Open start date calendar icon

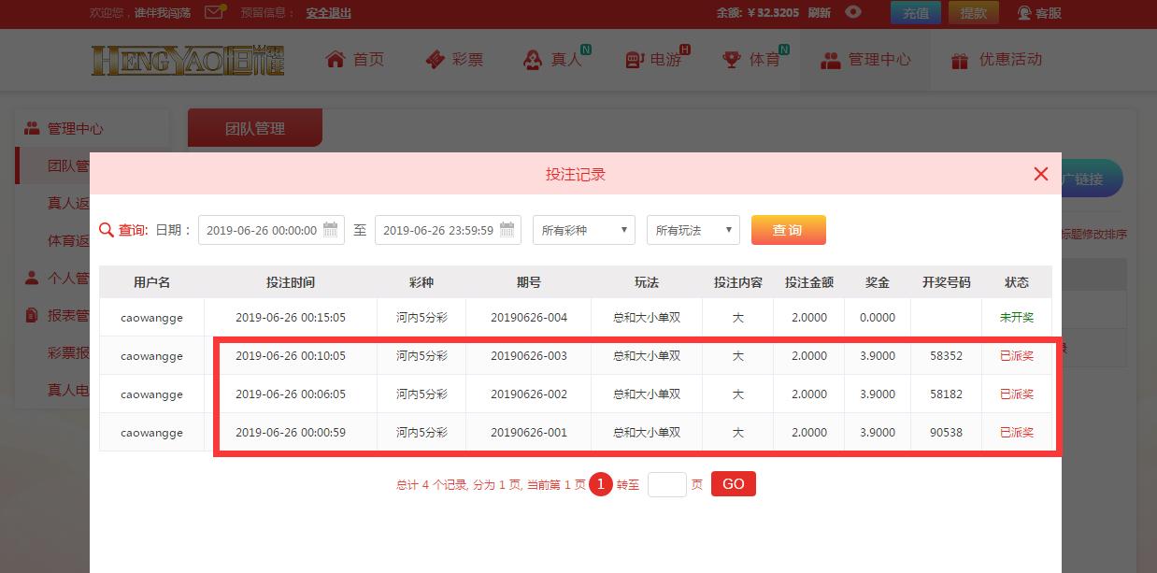click(330, 230)
